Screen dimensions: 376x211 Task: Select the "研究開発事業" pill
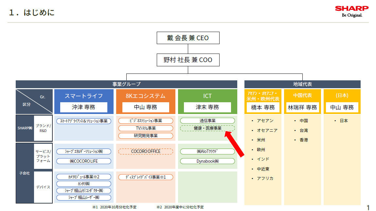tap(146, 136)
